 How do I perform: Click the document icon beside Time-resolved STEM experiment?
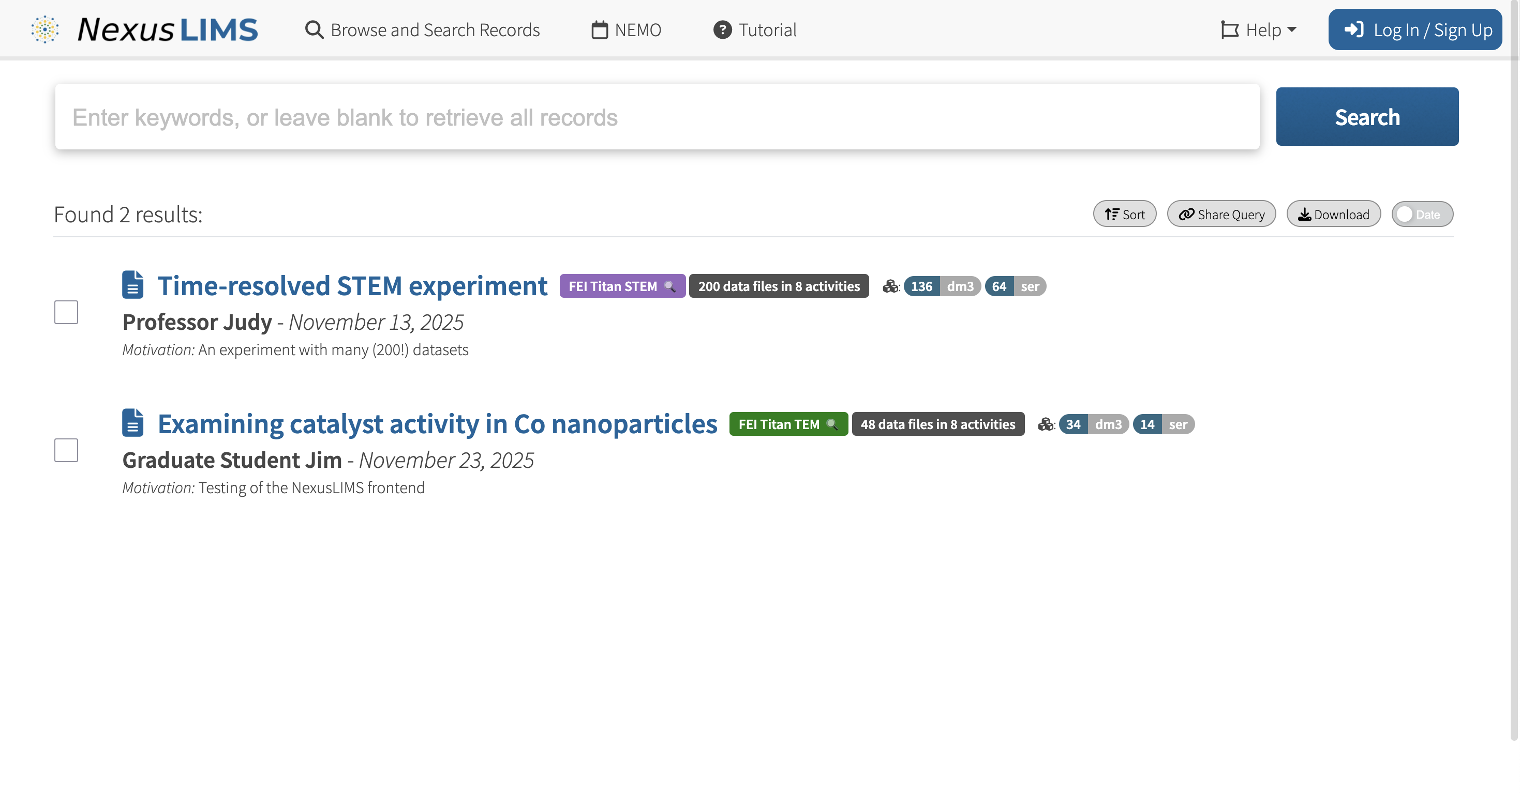click(133, 285)
